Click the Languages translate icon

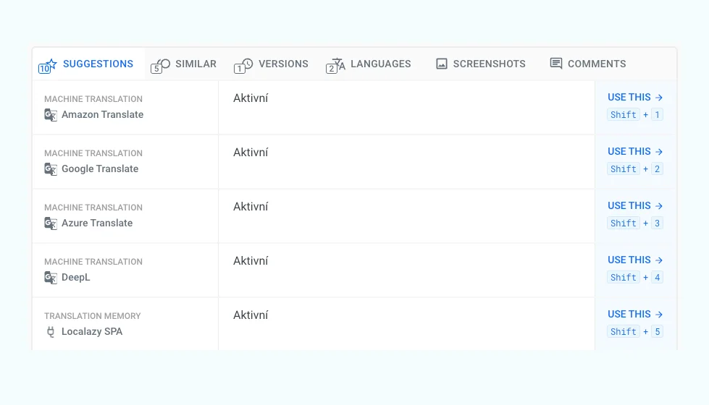coord(338,64)
